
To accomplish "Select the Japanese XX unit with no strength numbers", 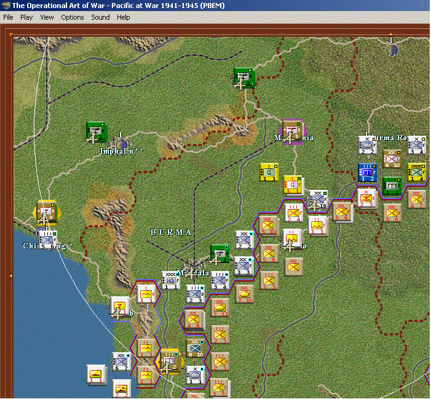I will point(293,267).
